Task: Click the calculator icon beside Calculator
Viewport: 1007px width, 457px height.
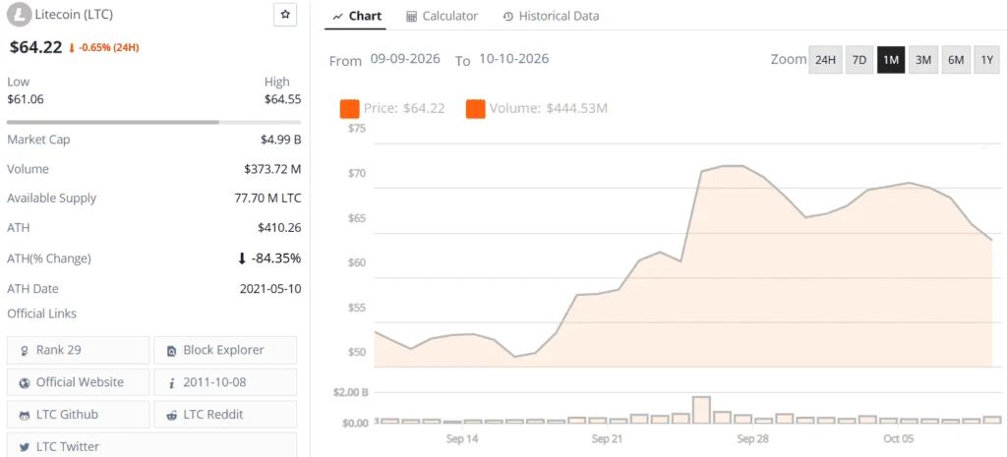Action: click(412, 17)
